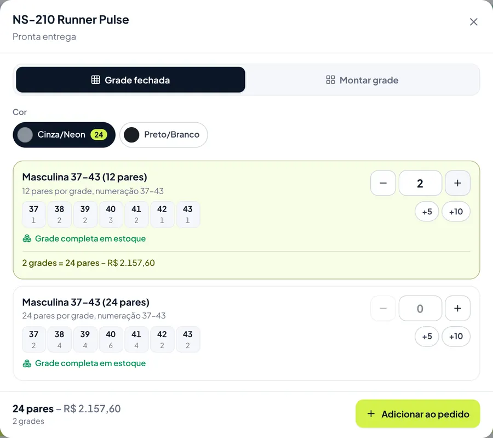Click size 40 chip in 12 pares grade
This screenshot has height=438, width=493.
[x=111, y=214]
